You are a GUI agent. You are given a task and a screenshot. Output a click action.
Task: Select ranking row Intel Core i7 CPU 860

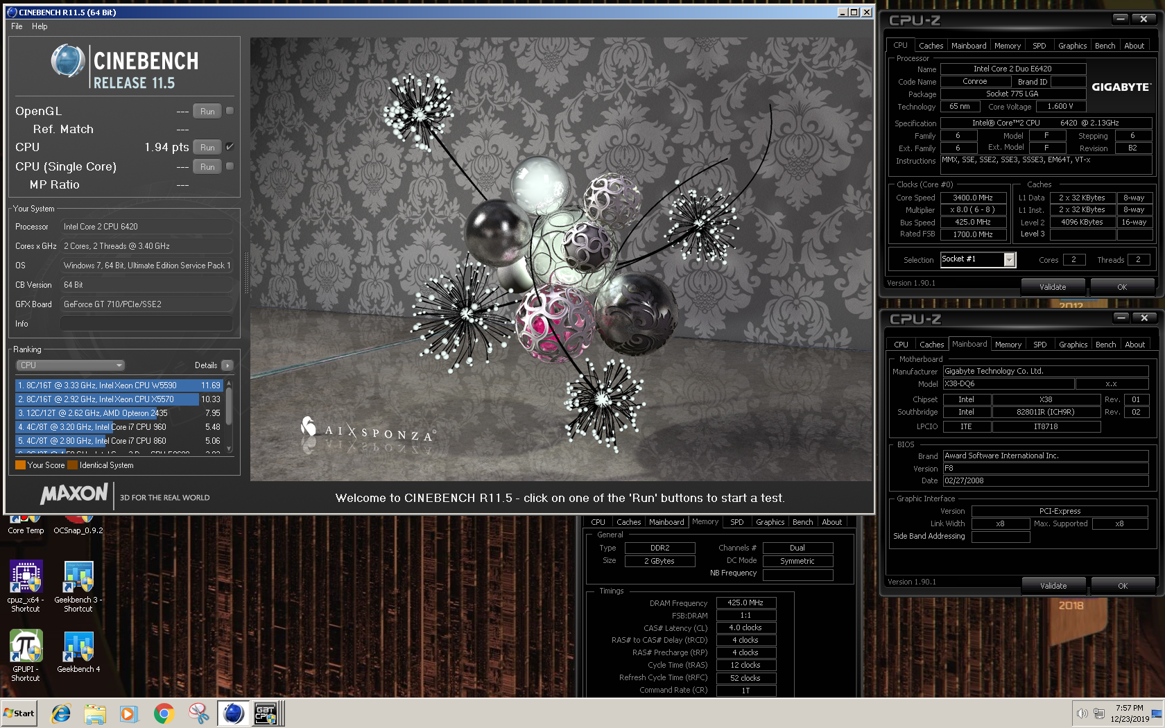pyautogui.click(x=119, y=441)
